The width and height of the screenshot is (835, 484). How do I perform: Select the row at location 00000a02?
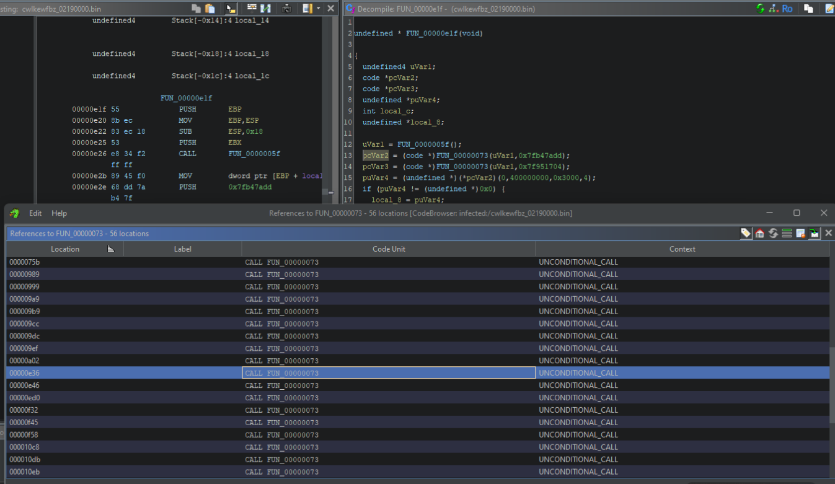click(x=418, y=361)
